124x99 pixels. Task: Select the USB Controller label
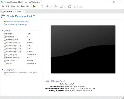coord(12,61)
